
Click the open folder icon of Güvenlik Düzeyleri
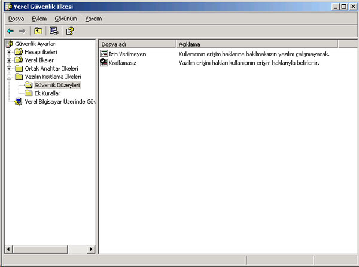point(28,85)
